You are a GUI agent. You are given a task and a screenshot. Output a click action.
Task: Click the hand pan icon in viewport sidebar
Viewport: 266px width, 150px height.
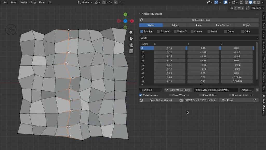(x=131, y=39)
